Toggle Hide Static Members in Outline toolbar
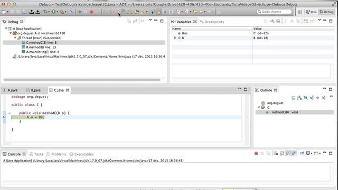This screenshot has width=338, height=190. click(x=312, y=98)
